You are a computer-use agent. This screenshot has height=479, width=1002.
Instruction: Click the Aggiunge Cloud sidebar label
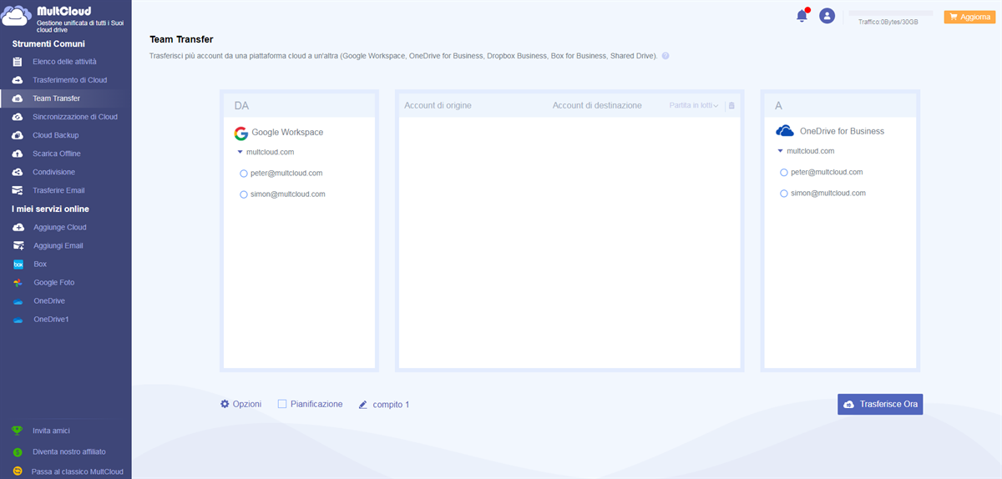pos(59,227)
